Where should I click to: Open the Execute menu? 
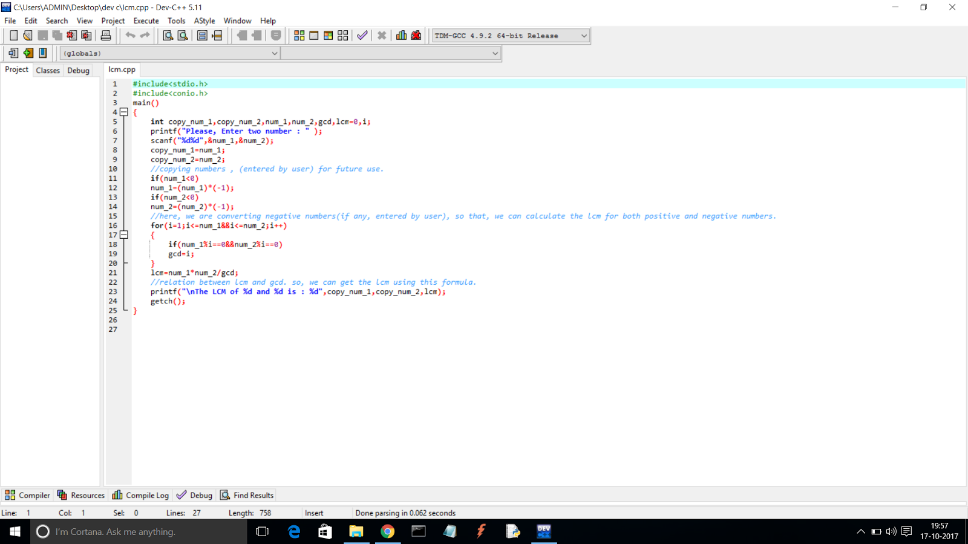point(146,21)
